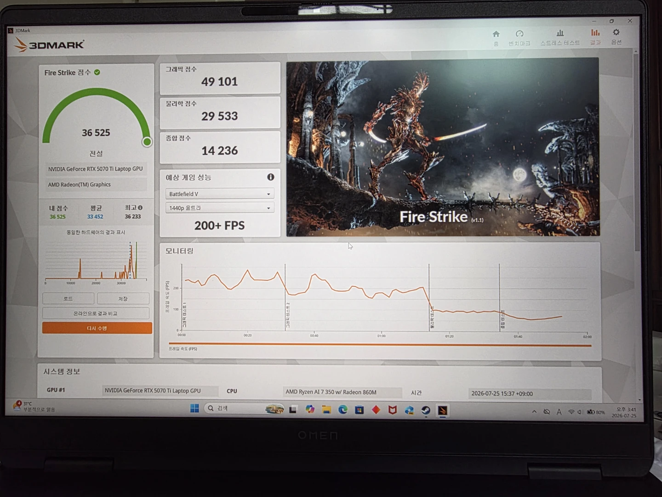Switch to the 벤치마크 tab
Image resolution: width=662 pixels, height=497 pixels.
519,38
